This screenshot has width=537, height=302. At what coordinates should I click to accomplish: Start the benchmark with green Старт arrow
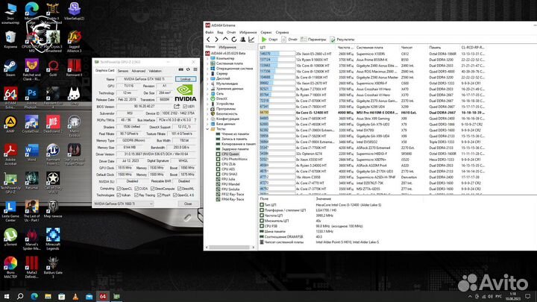(269, 40)
